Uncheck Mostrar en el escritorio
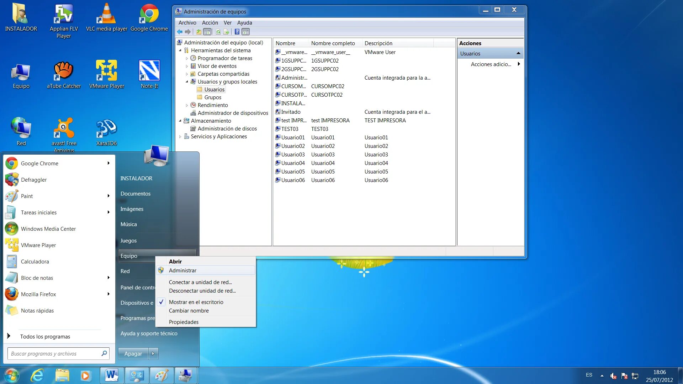Image resolution: width=683 pixels, height=384 pixels. coord(196,302)
